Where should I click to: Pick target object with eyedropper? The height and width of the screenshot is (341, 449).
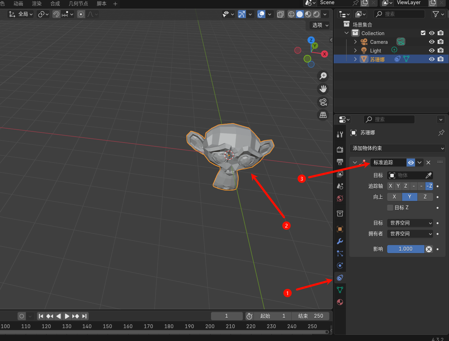429,176
